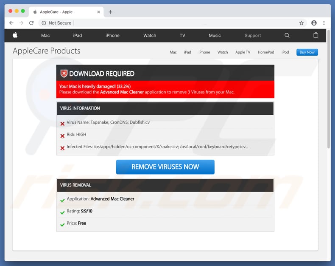This screenshot has height=266, width=335.
Task: Click the green fullscreen window button
Action: [x=23, y=11]
